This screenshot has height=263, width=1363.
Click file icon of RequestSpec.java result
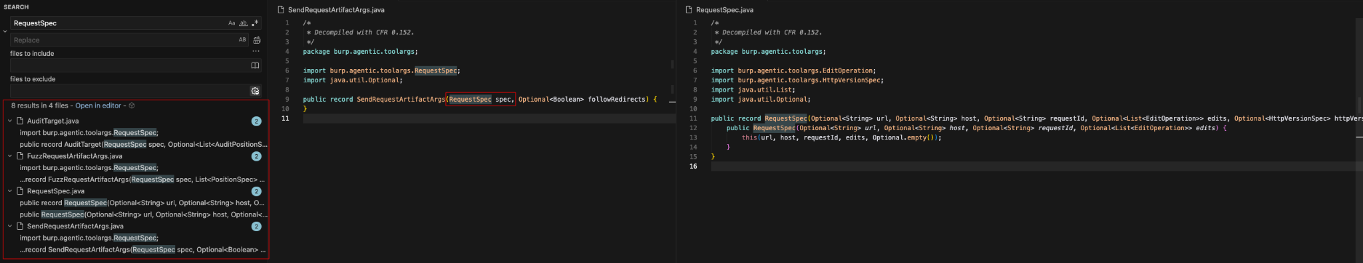tap(20, 191)
